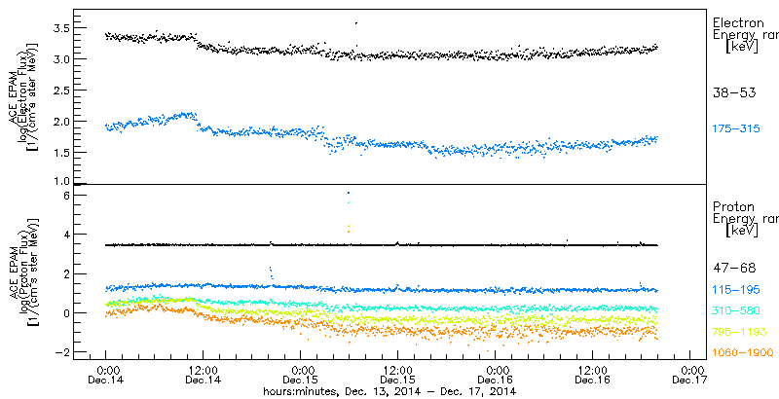Image resolution: width=779 pixels, height=399 pixels.
Task: Click the 12:00 time label above Dec.16
Action: tap(592, 370)
